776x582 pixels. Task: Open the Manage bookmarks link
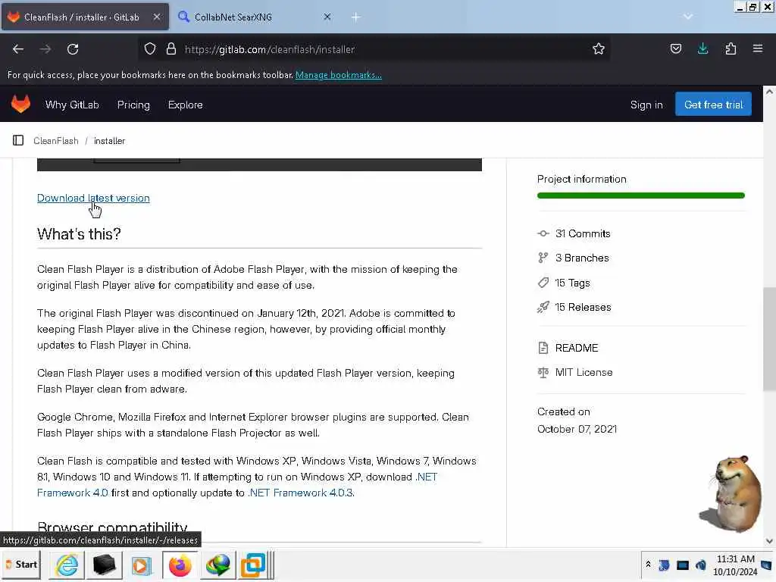click(339, 75)
